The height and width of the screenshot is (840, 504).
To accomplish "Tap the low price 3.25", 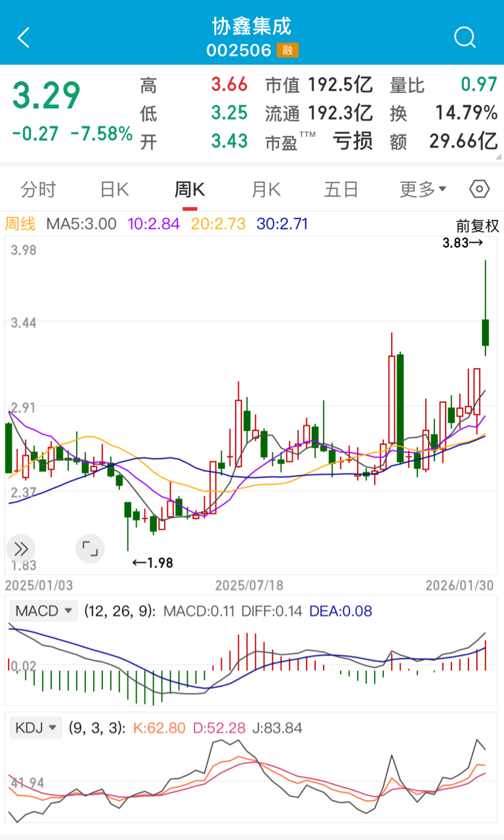I will click(x=229, y=113).
